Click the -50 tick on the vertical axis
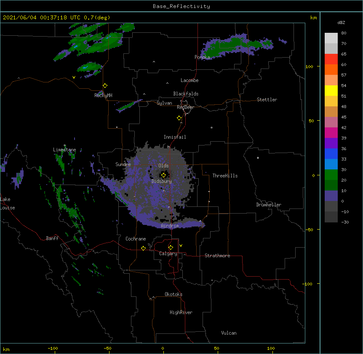 tap(309, 230)
